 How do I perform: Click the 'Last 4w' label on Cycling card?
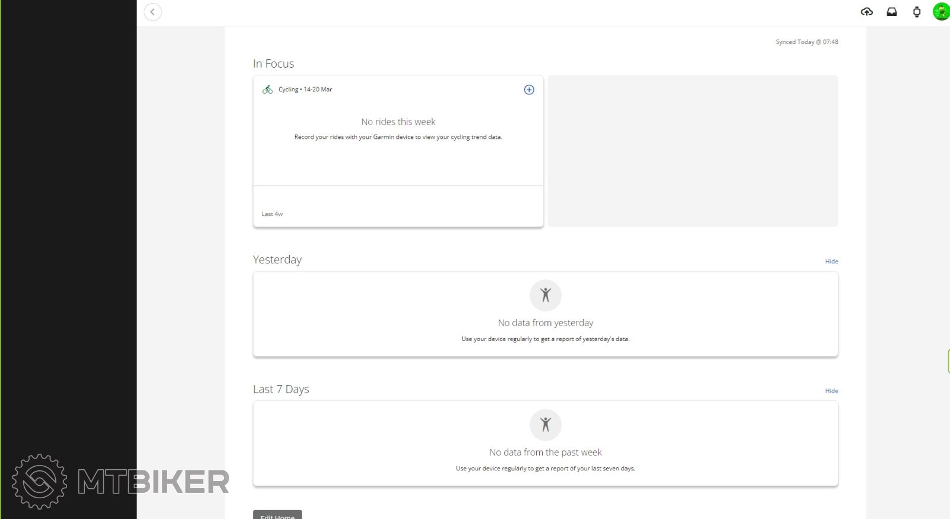coord(272,214)
